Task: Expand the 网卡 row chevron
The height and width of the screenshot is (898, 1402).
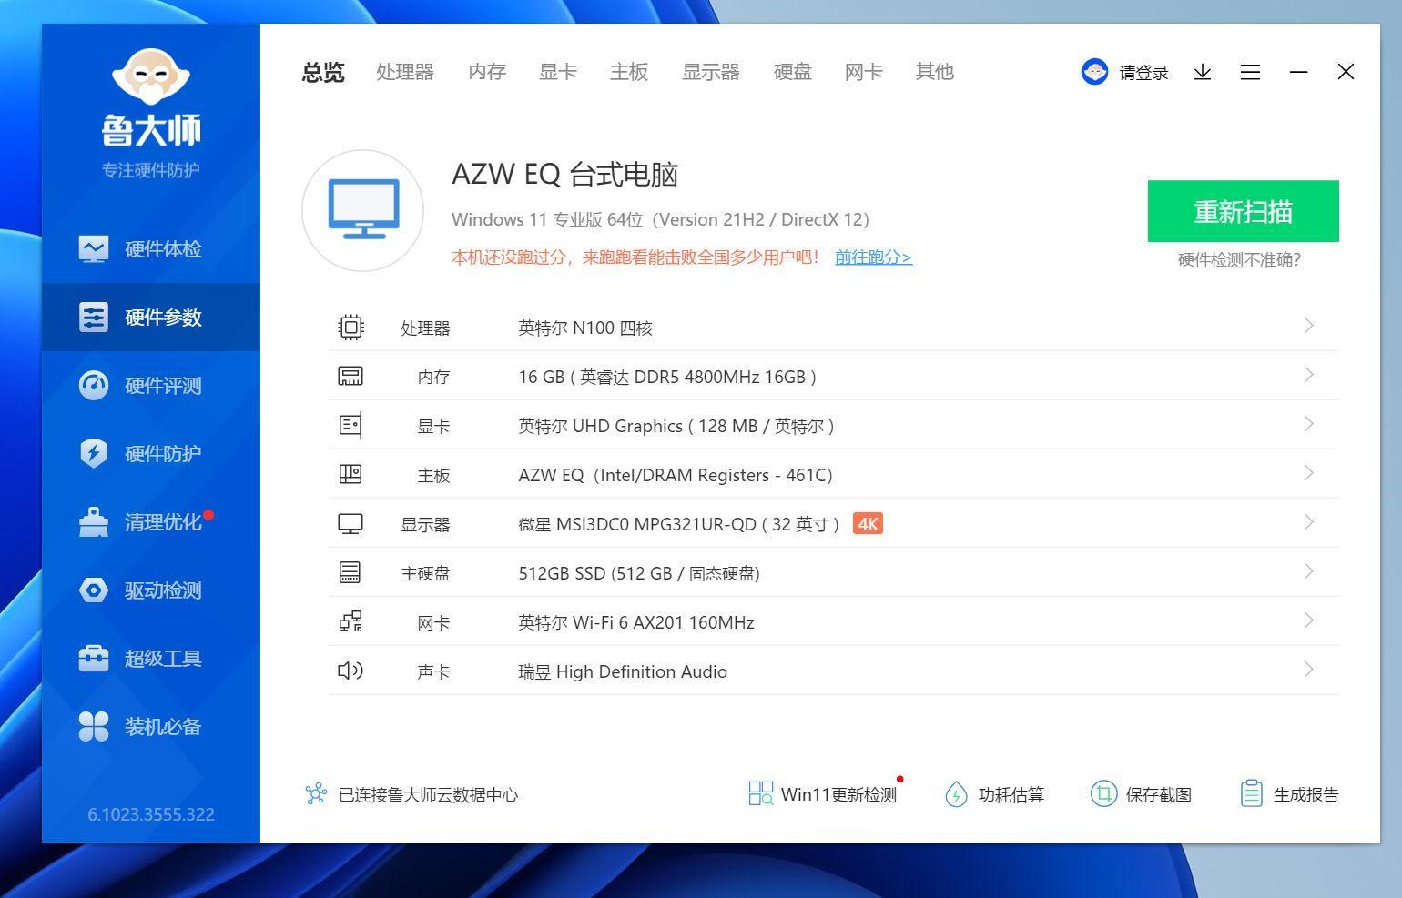Action: tap(1309, 621)
